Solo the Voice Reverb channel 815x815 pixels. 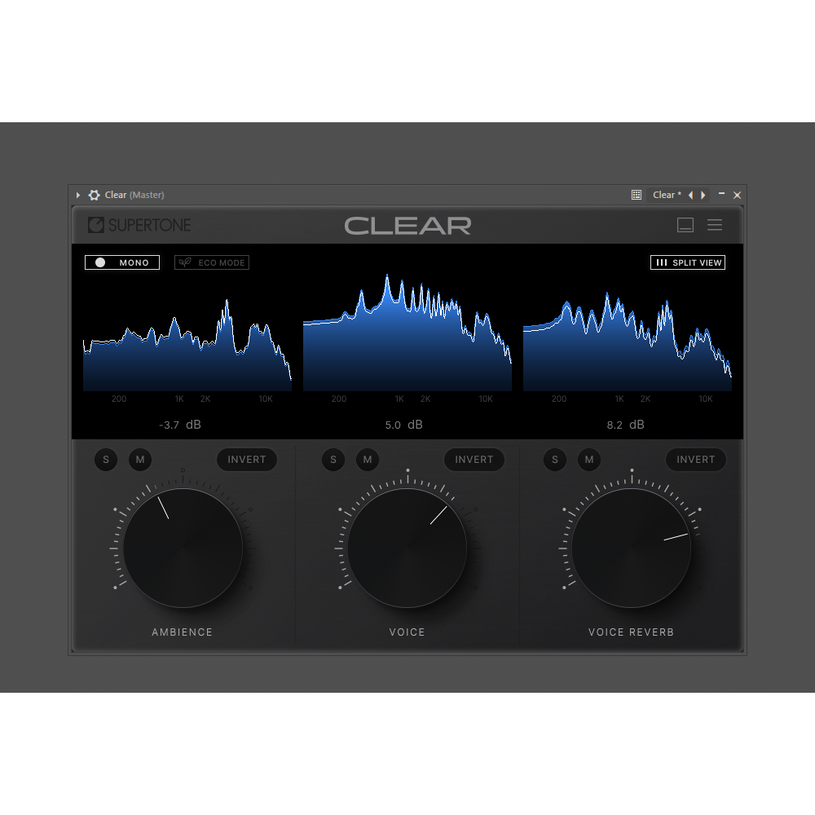click(555, 460)
